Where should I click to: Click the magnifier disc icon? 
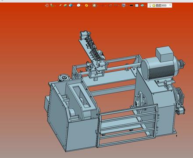coord(94,5)
